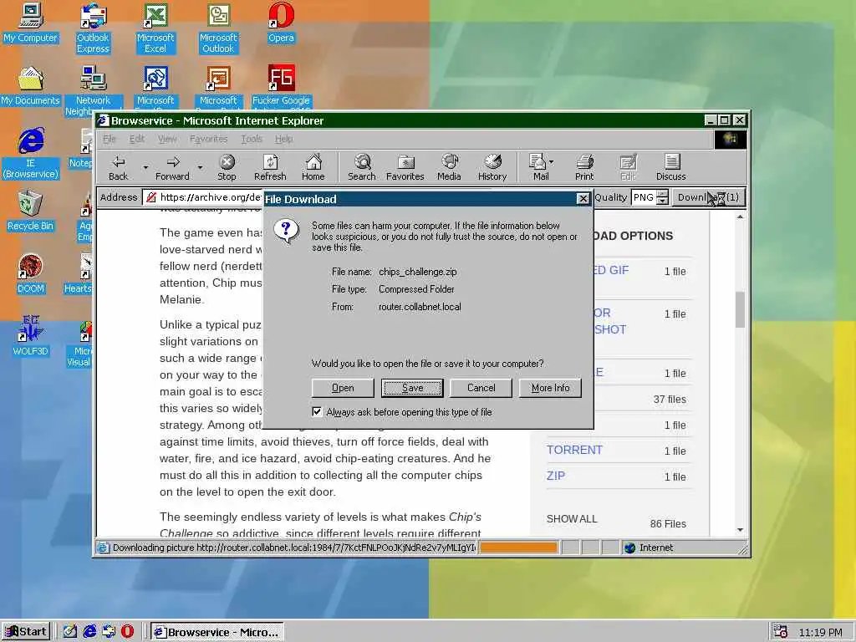Select the My Documents desktop icon

pos(31,86)
